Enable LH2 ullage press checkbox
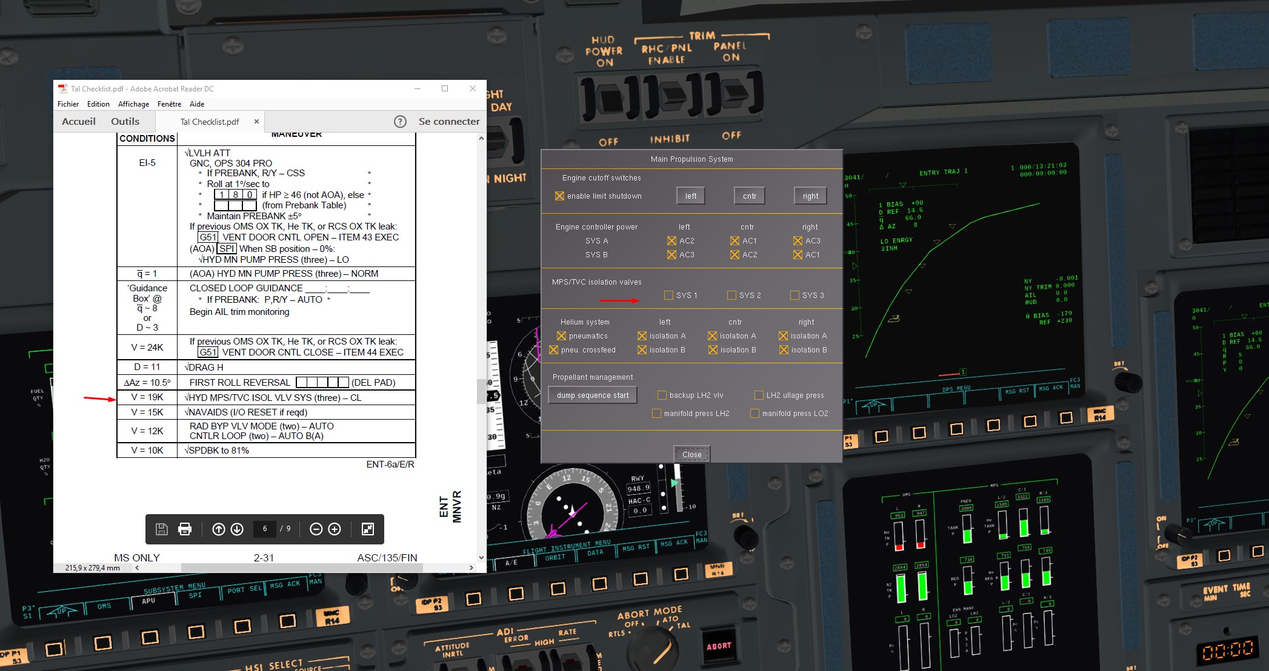Screen dimensions: 1269x671 click(759, 395)
